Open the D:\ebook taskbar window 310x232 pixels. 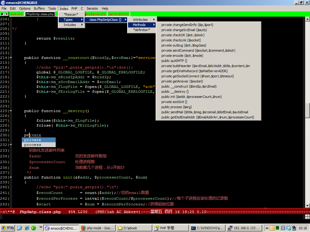click(x=134, y=228)
